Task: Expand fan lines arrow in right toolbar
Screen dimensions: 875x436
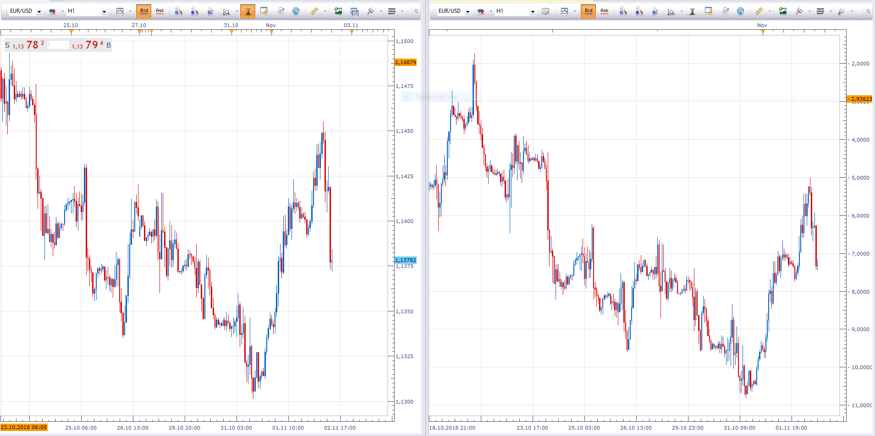Action: click(852, 11)
